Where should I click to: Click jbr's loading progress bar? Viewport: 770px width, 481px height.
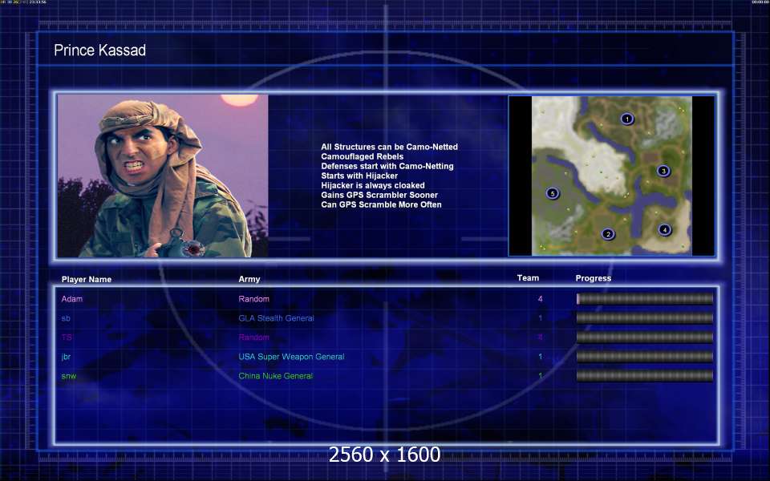[644, 356]
